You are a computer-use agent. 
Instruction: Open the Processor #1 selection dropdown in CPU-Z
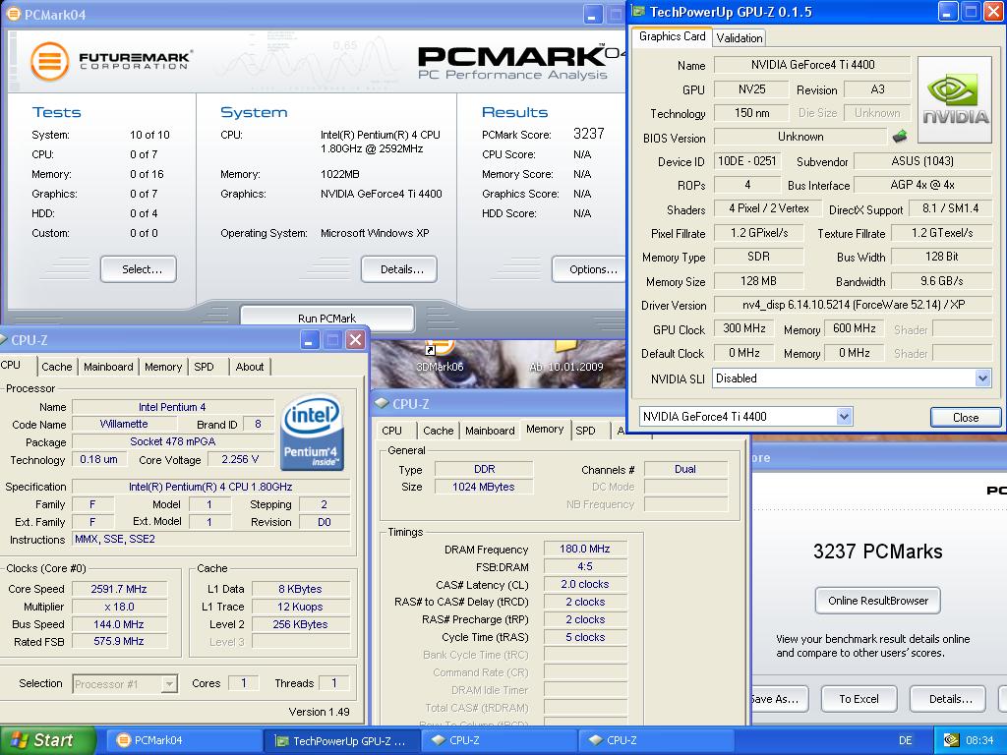(x=169, y=684)
